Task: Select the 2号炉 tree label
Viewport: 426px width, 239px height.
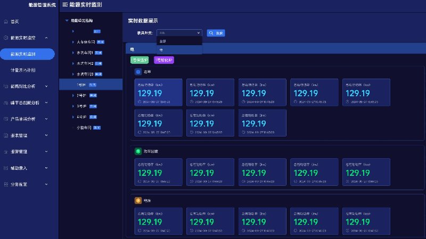Action: pyautogui.click(x=81, y=96)
